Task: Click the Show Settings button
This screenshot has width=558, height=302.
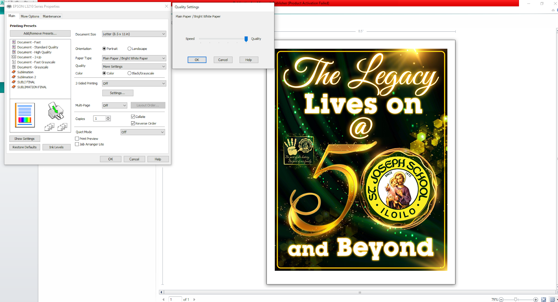Action: tap(24, 139)
